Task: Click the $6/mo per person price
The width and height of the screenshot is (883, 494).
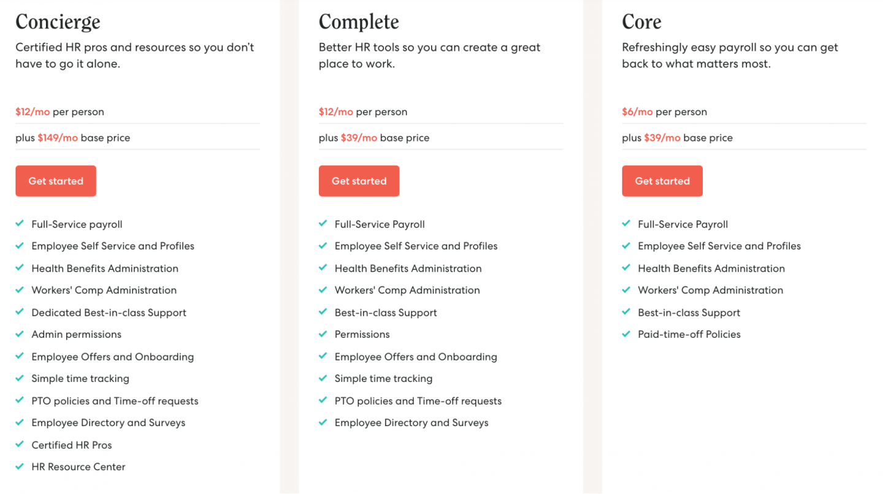Action: 637,112
